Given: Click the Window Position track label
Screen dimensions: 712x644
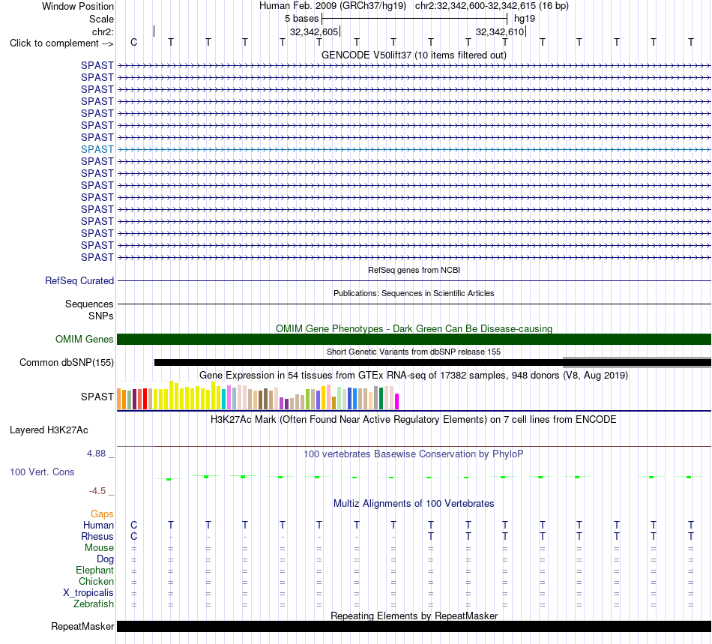Looking at the screenshot, I should point(78,6).
